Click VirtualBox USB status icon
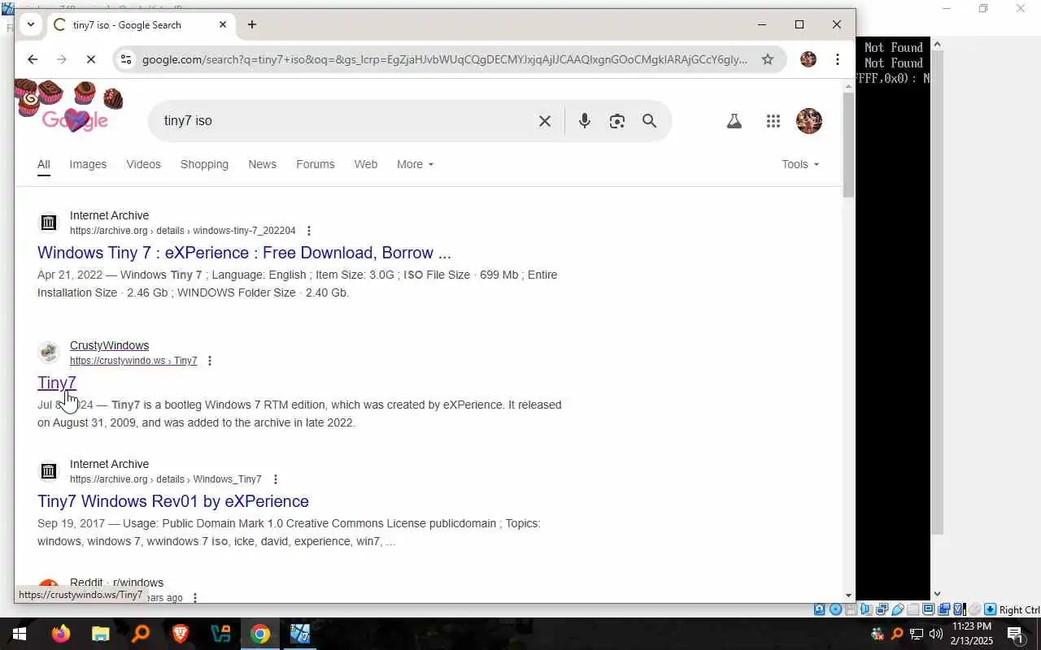Screen dimensions: 1041x650 click(x=898, y=609)
